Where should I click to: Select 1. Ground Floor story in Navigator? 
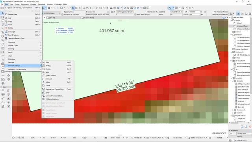tap(242, 26)
